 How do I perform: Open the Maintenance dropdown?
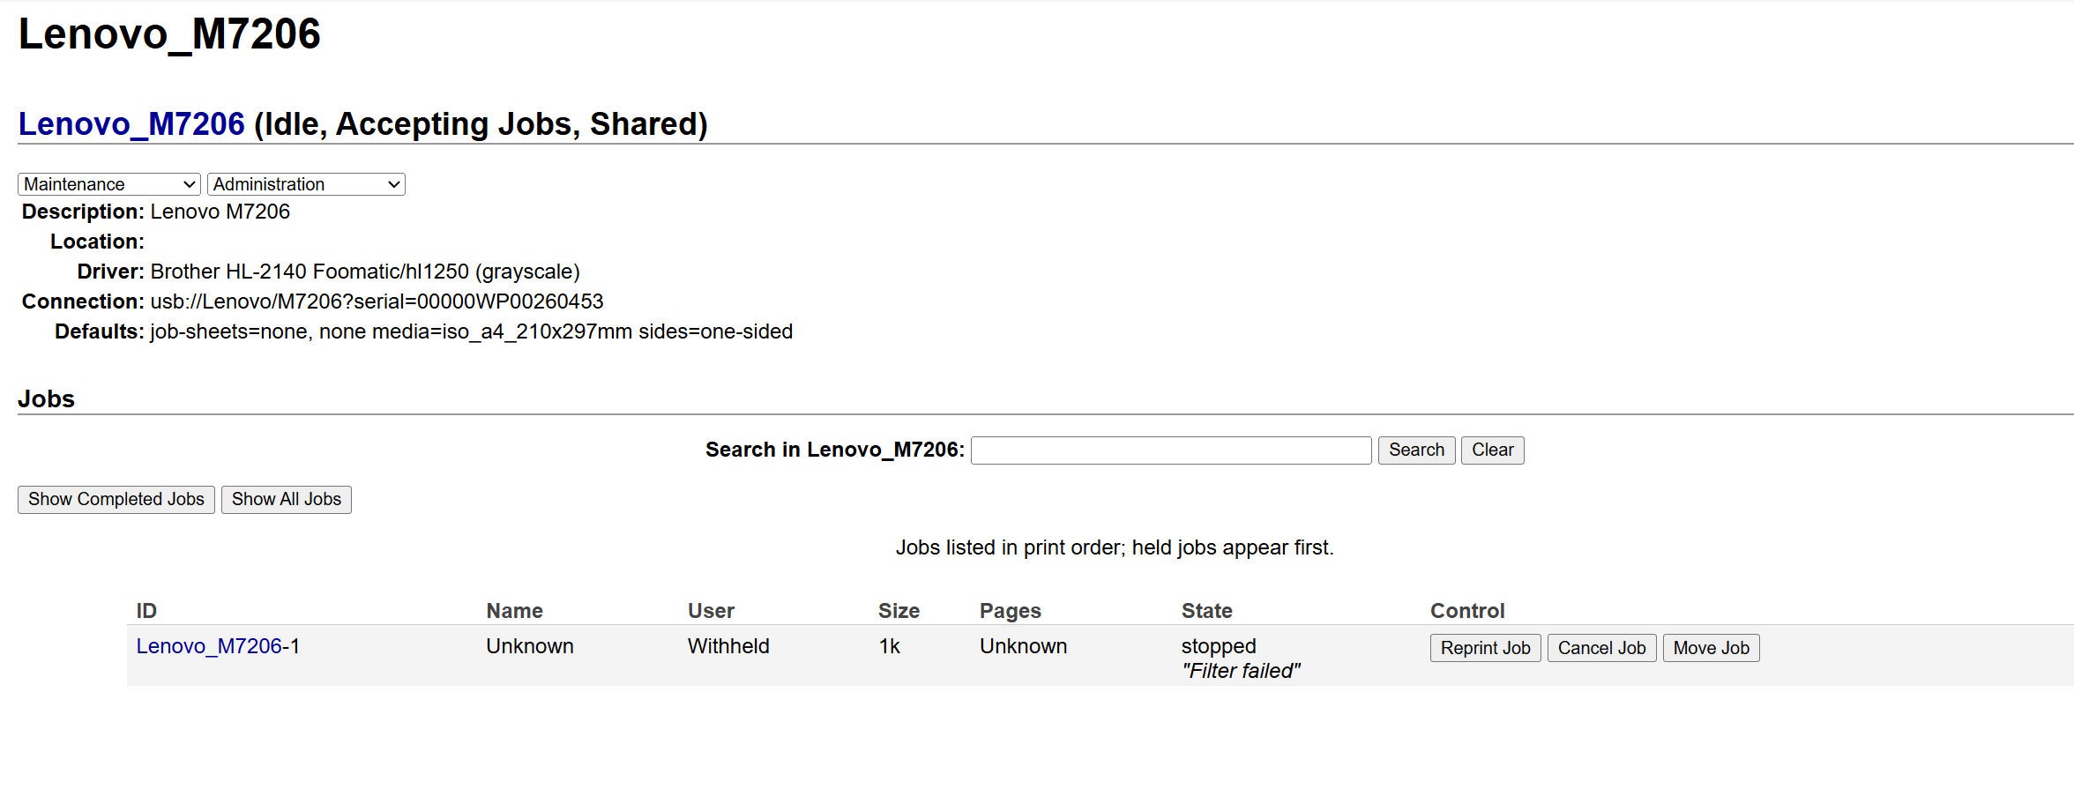(109, 184)
